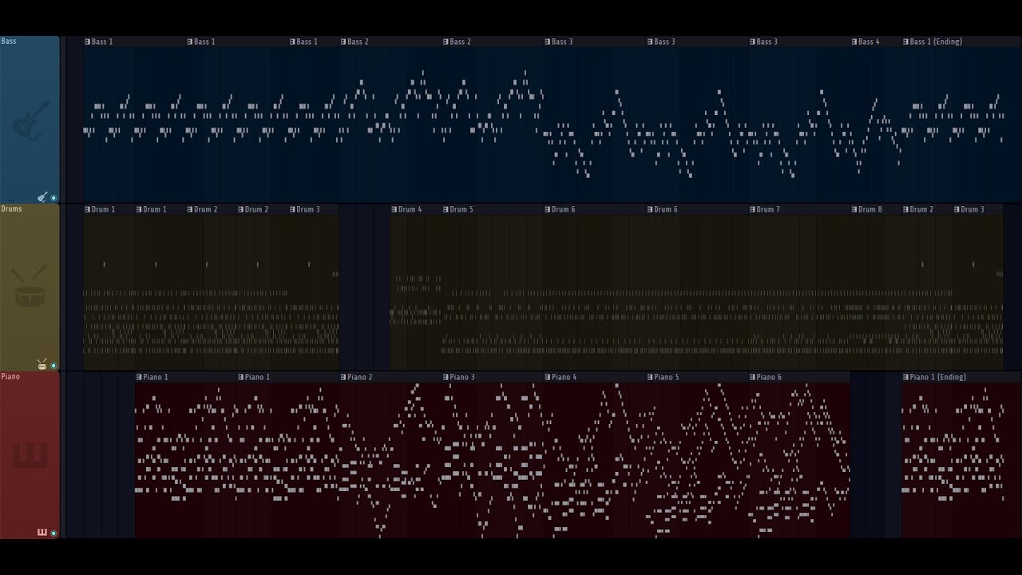Mute the Drums track with its green LED
This screenshot has height=575, width=1022.
pos(53,366)
